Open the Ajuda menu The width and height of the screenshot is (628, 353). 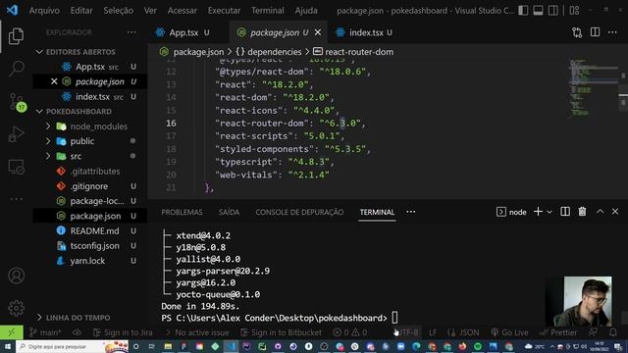(x=306, y=11)
